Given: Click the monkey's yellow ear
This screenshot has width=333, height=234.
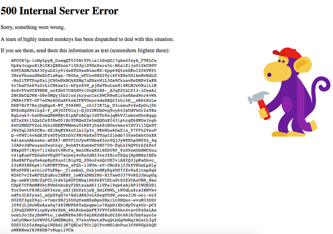Looking at the screenshot, I should pos(302,64).
